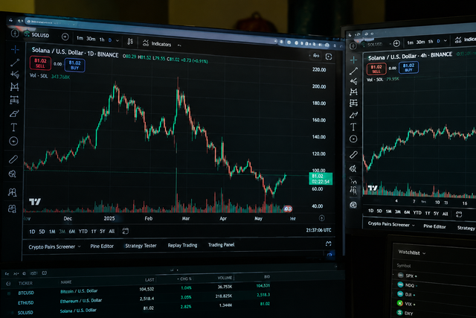
Task: Open chart type candles selector on left monitor
Action: point(130,42)
